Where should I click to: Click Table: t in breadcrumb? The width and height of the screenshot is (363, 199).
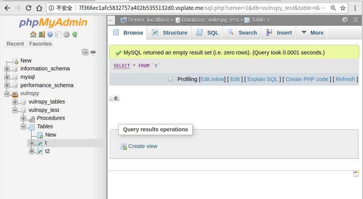[260, 20]
